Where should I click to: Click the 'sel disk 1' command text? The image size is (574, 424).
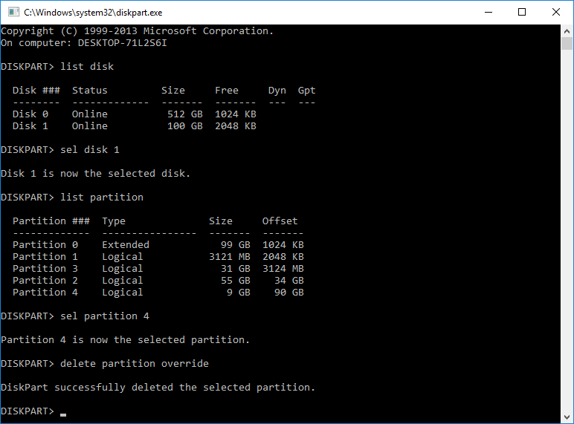coord(90,149)
